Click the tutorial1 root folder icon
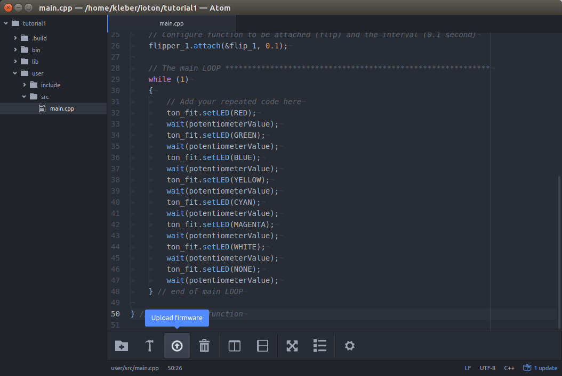Image resolution: width=562 pixels, height=376 pixels. [15, 23]
